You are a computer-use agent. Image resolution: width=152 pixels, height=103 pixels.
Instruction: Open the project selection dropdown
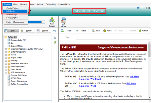(43, 22)
